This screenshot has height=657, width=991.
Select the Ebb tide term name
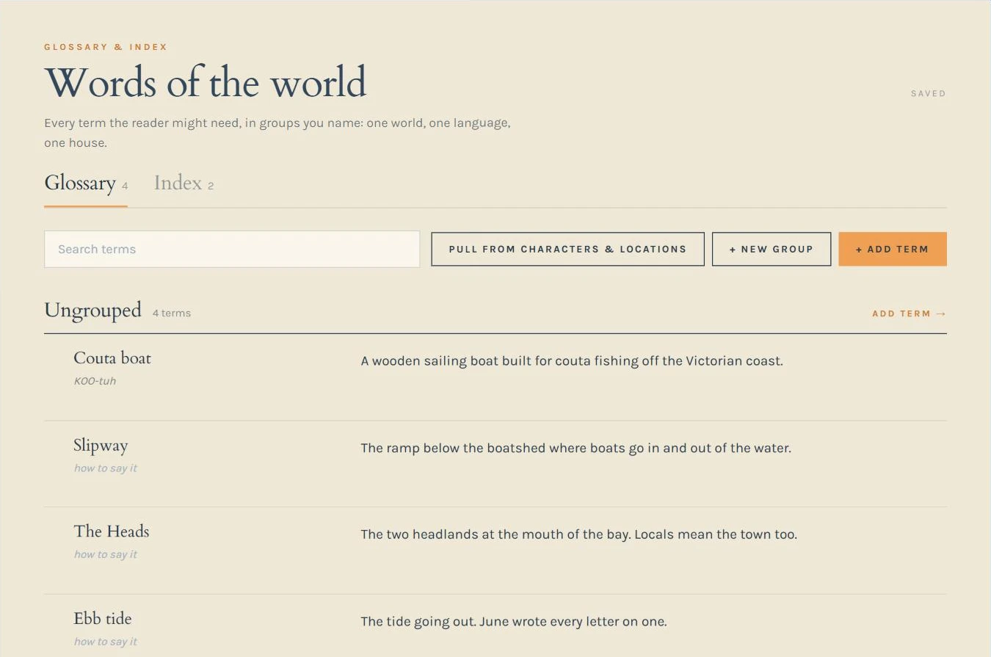(x=103, y=619)
